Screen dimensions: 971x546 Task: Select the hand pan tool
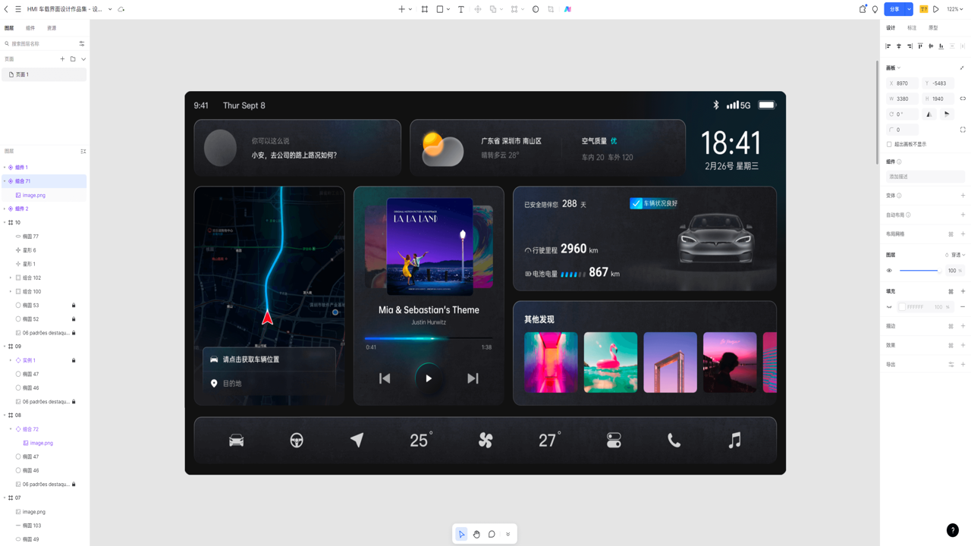tap(476, 534)
